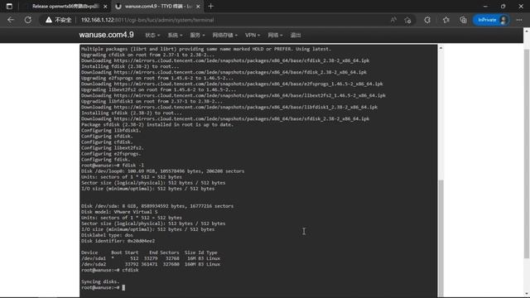Restore down the browser window
Screen dimensions: 530x298
[503, 6]
